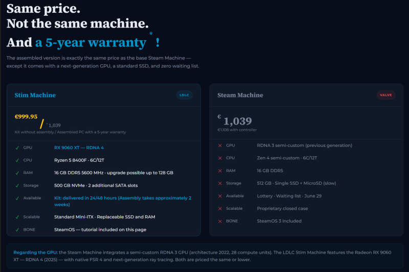The image size is (409, 272).
Task: Click the '€1,108 with controller' note
Action: 237,130
